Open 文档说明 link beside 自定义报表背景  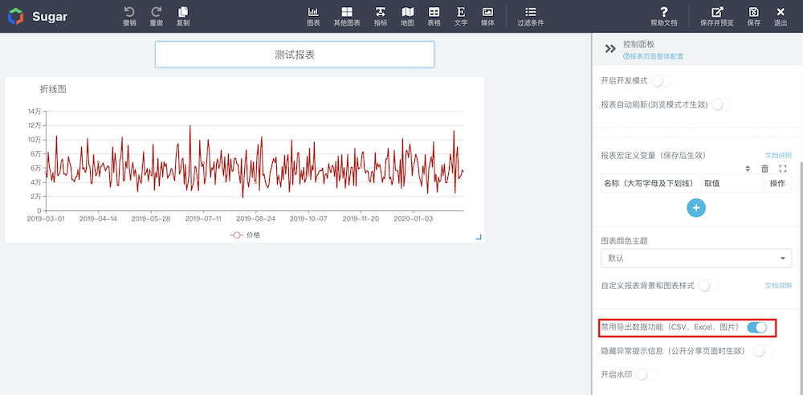point(778,285)
